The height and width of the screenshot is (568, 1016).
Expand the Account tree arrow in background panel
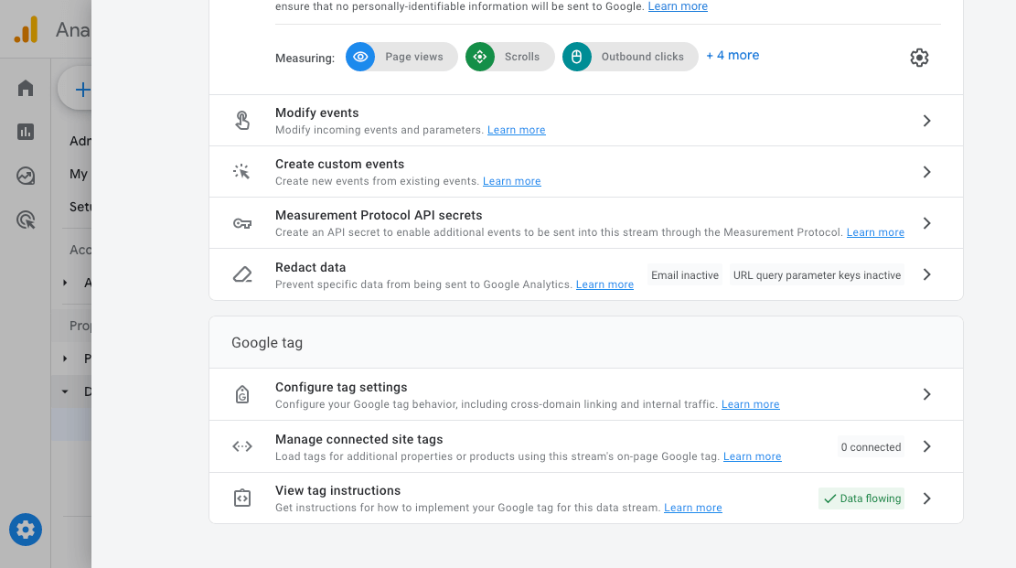tap(65, 283)
